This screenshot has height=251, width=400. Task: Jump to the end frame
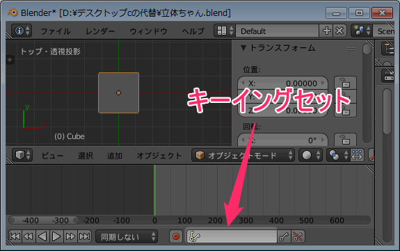[84, 236]
